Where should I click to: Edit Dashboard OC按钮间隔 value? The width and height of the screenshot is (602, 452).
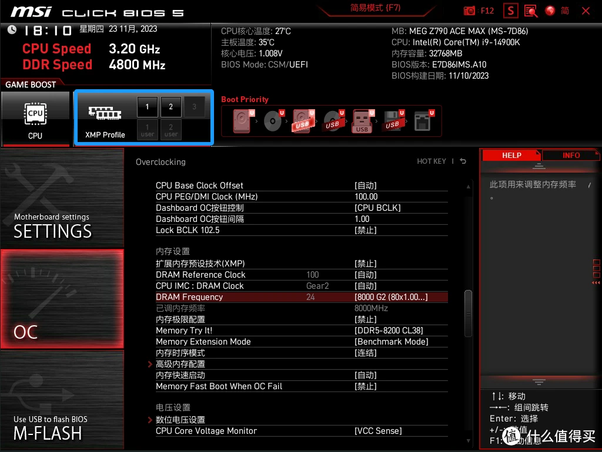click(x=302, y=219)
